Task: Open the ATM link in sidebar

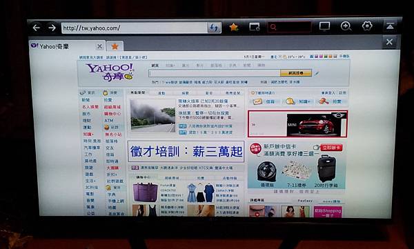Action: click(x=109, y=121)
